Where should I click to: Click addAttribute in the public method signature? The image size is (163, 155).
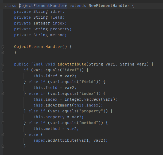pyautogui.click(x=72, y=64)
